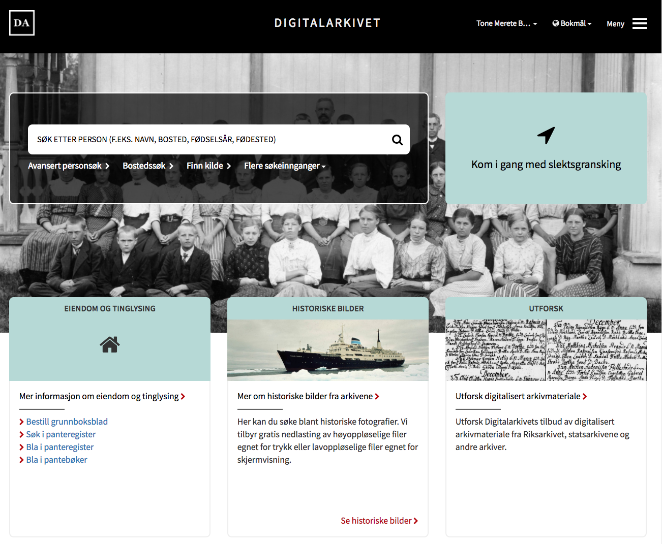Screen dimensions: 662x544
Task: Click the globe icon beside Bokmål
Action: pos(556,23)
